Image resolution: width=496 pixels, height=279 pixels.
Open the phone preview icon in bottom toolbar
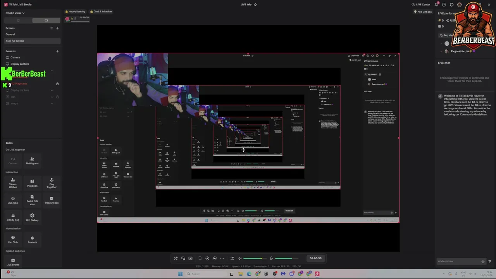(x=200, y=258)
